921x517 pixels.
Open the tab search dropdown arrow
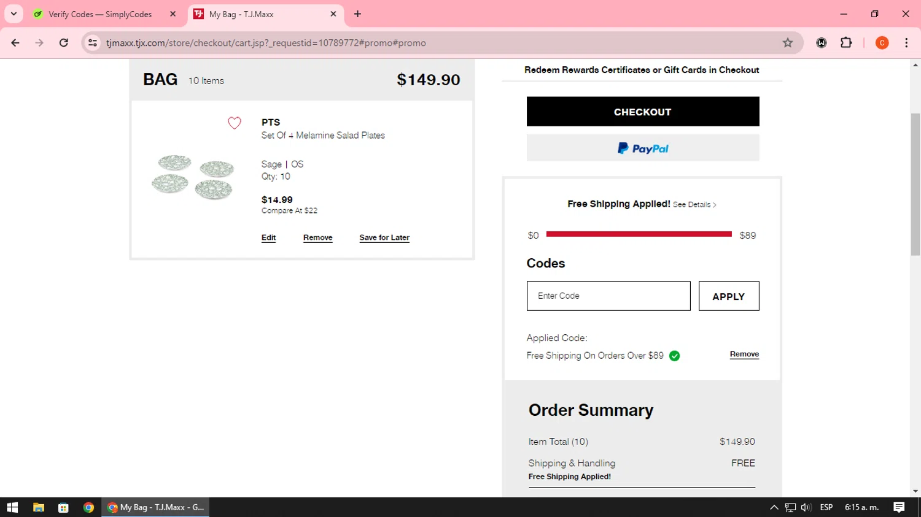click(x=14, y=13)
